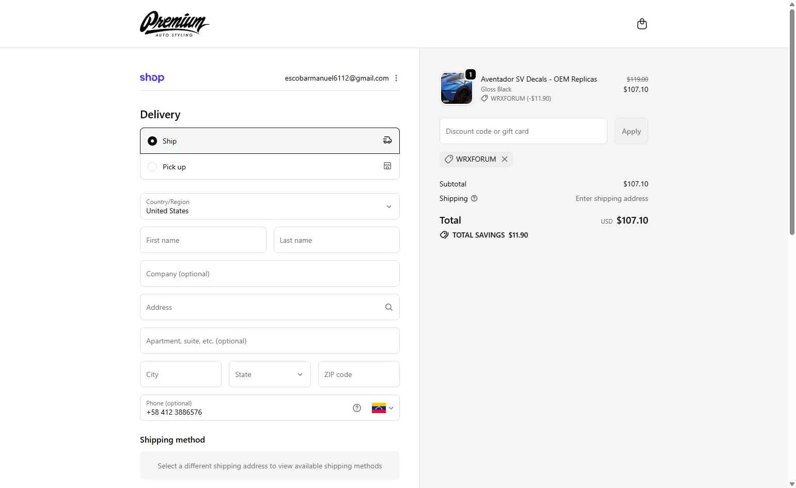
Task: Click the WRXFORUM (-$11.90) line item discount
Action: [x=516, y=98]
